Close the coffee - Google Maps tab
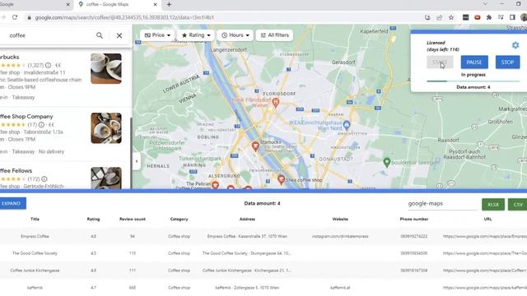This screenshot has height=296, width=527. [x=155, y=4]
